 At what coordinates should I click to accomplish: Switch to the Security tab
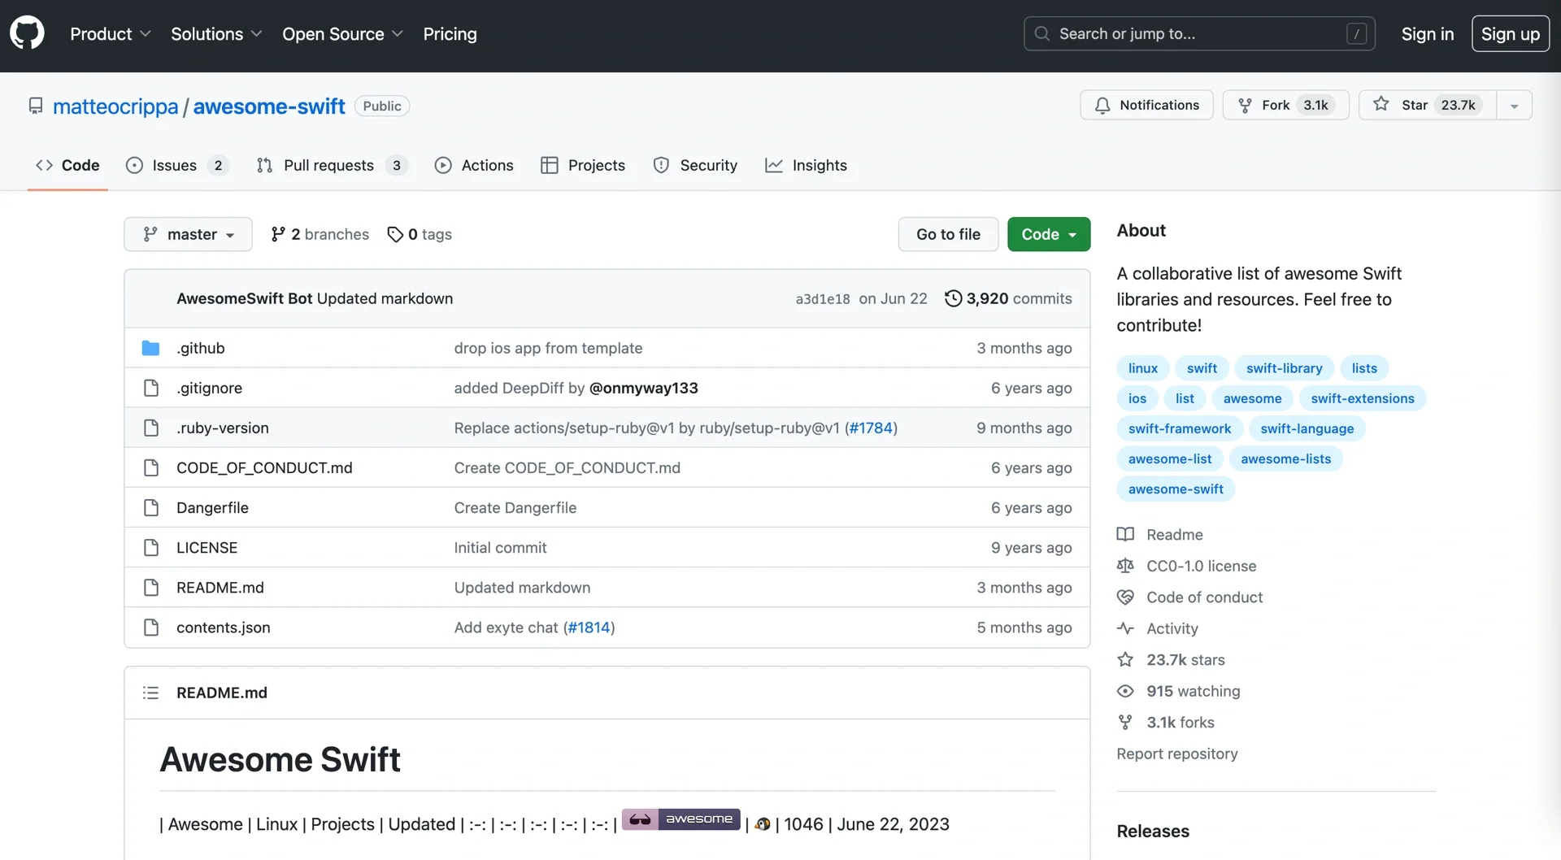[695, 165]
